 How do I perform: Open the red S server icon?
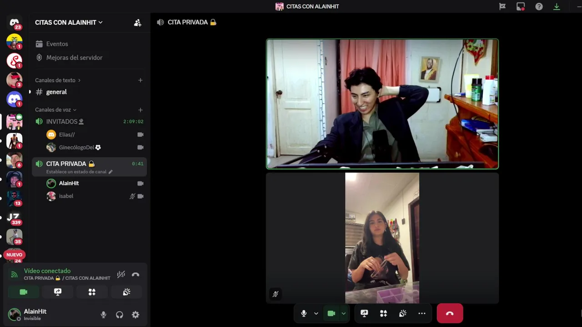click(14, 60)
